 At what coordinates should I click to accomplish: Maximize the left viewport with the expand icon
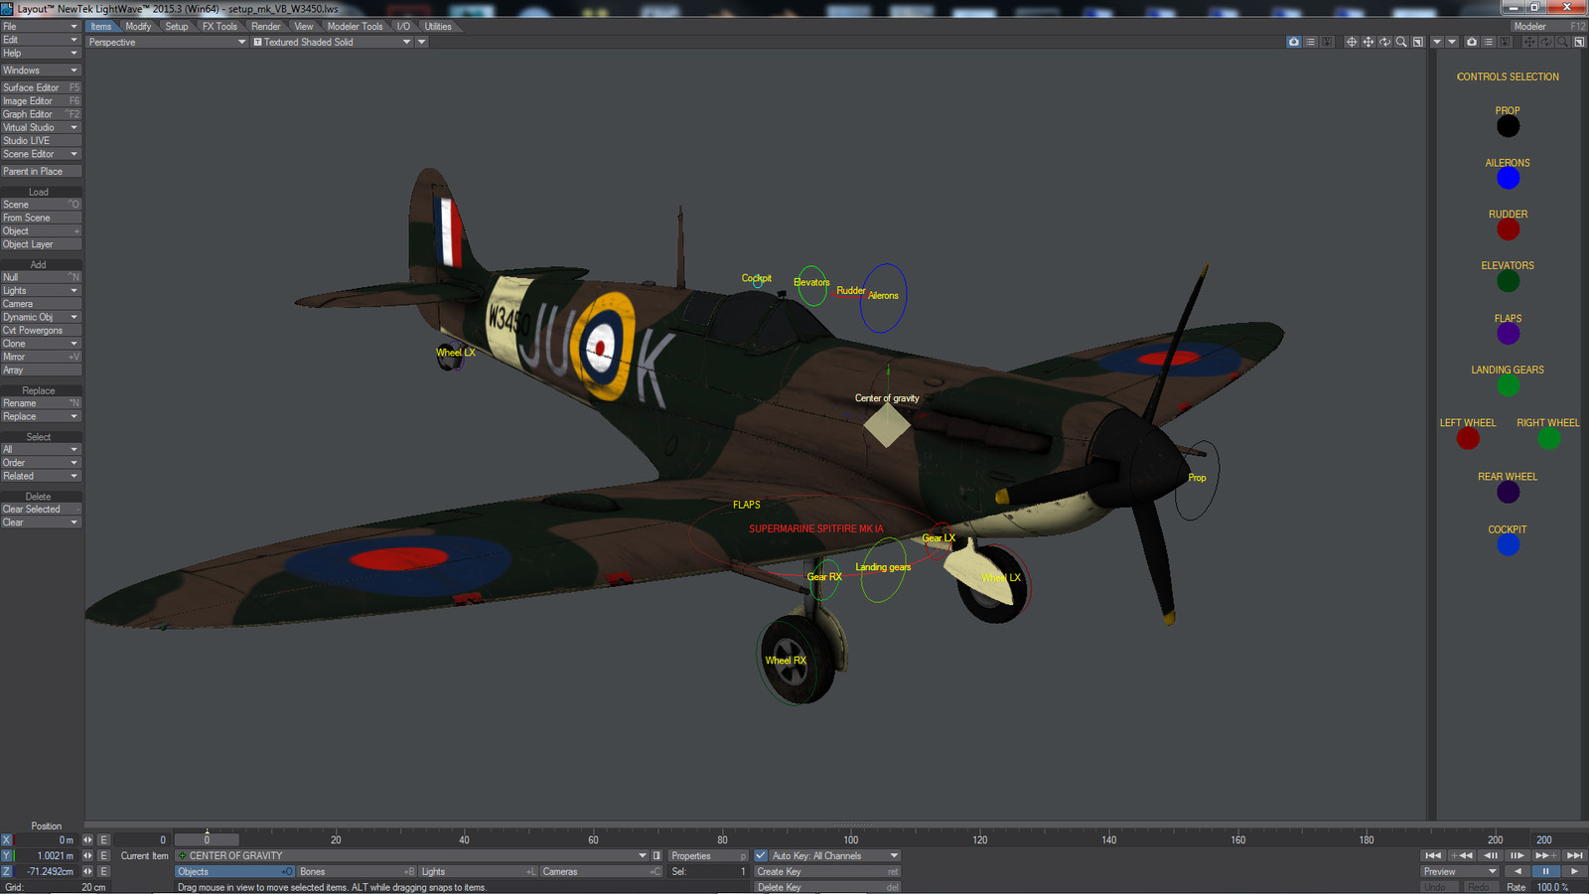pos(1418,42)
